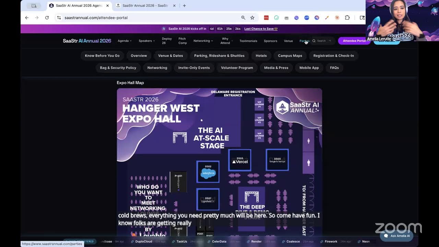Open the Pitch Comp nav item
Image resolution: width=439 pixels, height=247 pixels.
click(182, 41)
